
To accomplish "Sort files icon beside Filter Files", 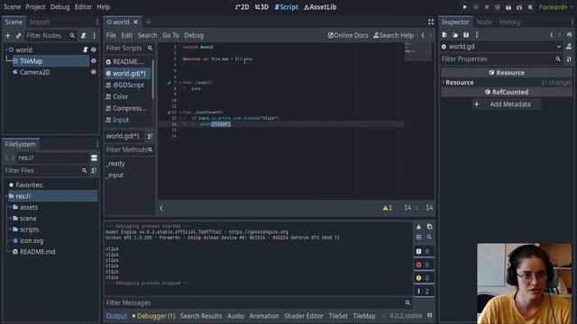I will 94,170.
